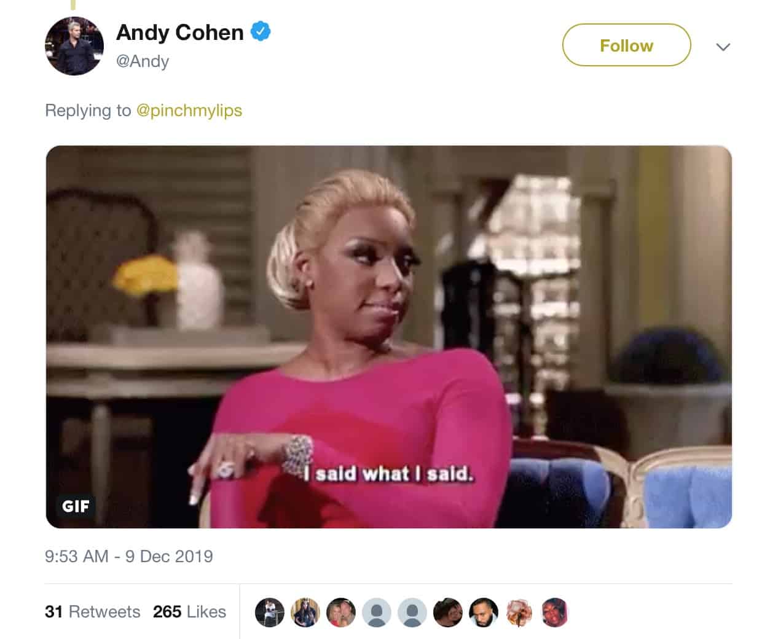This screenshot has height=639, width=778.
Task: Open the last liker's avatar
Action: click(x=555, y=613)
